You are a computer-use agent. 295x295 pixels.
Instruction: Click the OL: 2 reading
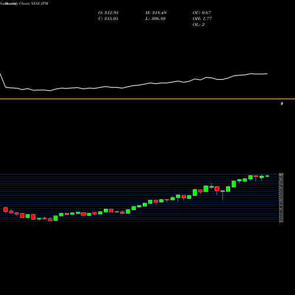pos(198,24)
